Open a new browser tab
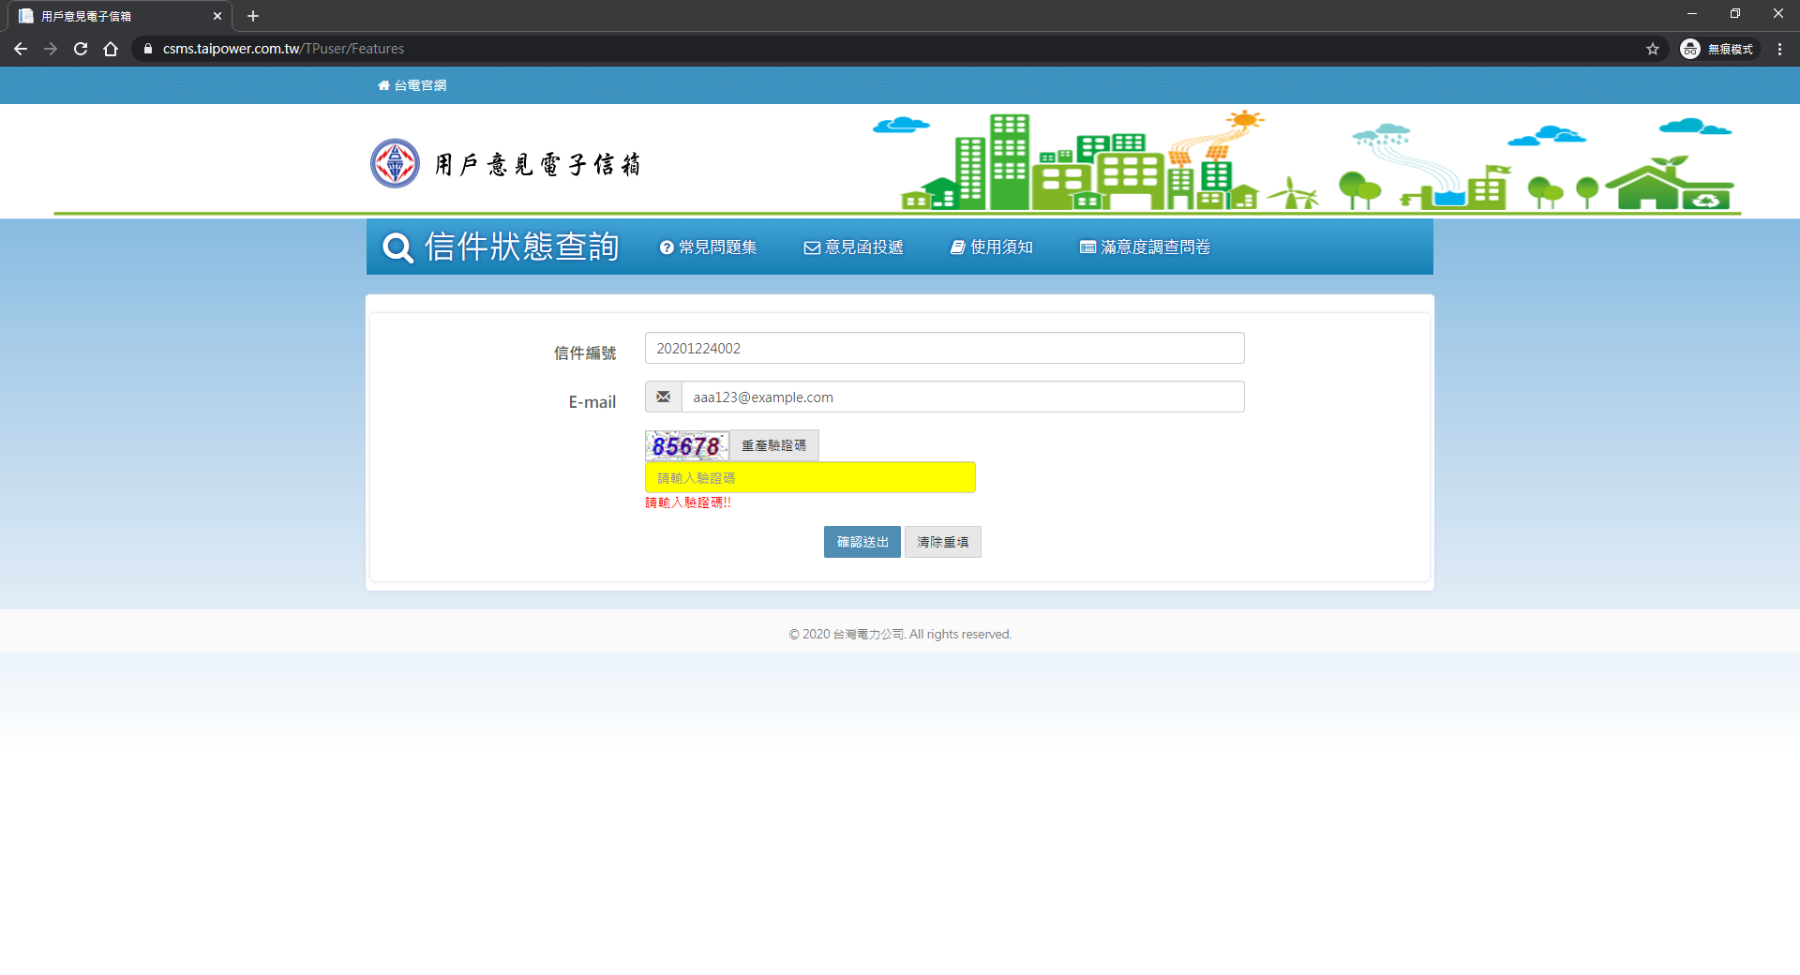 point(253,16)
